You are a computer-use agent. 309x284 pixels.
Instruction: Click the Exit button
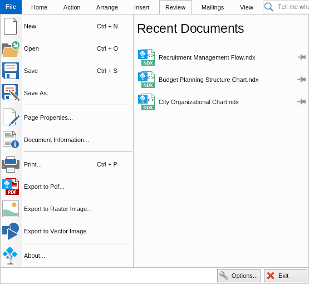(x=286, y=276)
